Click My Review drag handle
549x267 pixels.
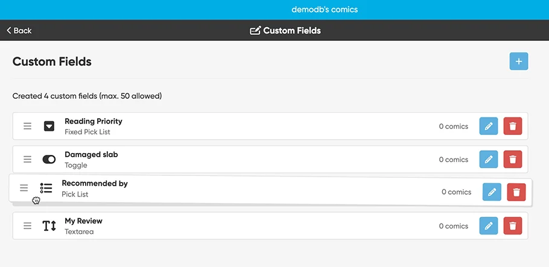point(27,226)
